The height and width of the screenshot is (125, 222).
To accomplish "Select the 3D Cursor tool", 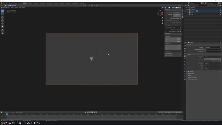I will (x=2, y=14).
